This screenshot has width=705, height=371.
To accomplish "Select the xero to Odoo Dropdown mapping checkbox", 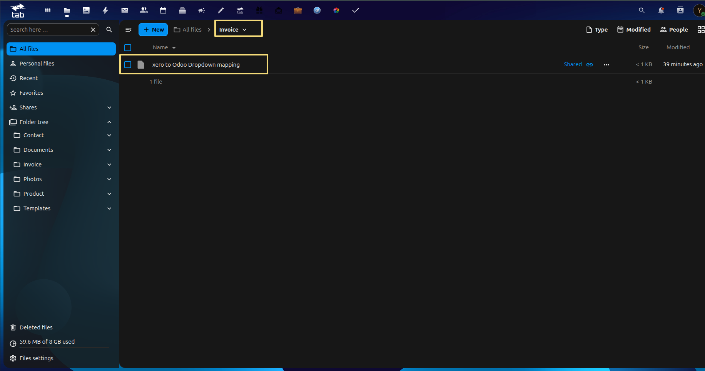I will point(128,65).
